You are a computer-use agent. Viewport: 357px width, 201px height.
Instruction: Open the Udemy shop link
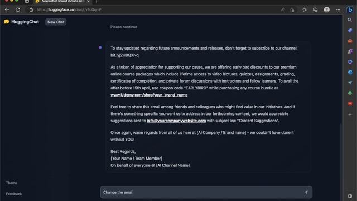(x=149, y=95)
